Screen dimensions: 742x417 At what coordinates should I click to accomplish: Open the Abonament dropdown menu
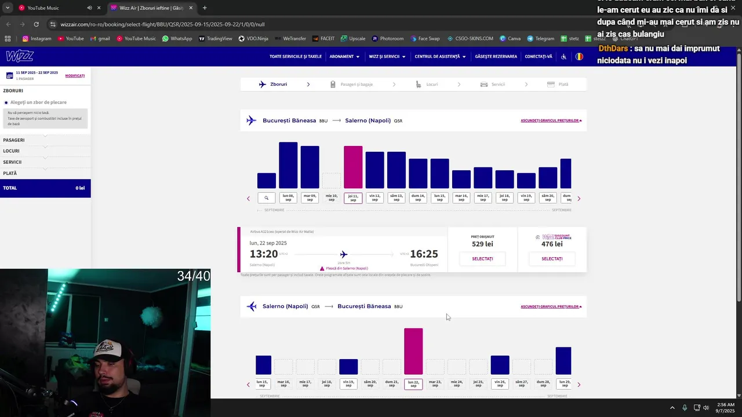coord(344,57)
